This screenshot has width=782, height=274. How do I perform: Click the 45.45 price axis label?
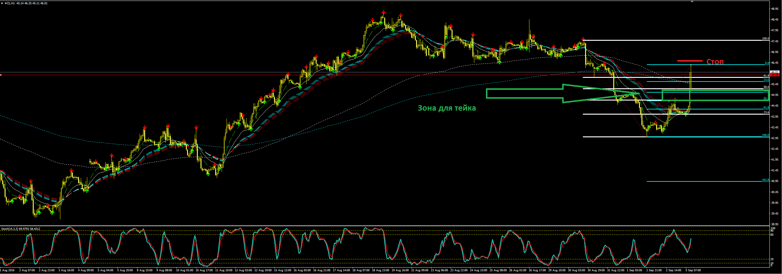coord(775,84)
